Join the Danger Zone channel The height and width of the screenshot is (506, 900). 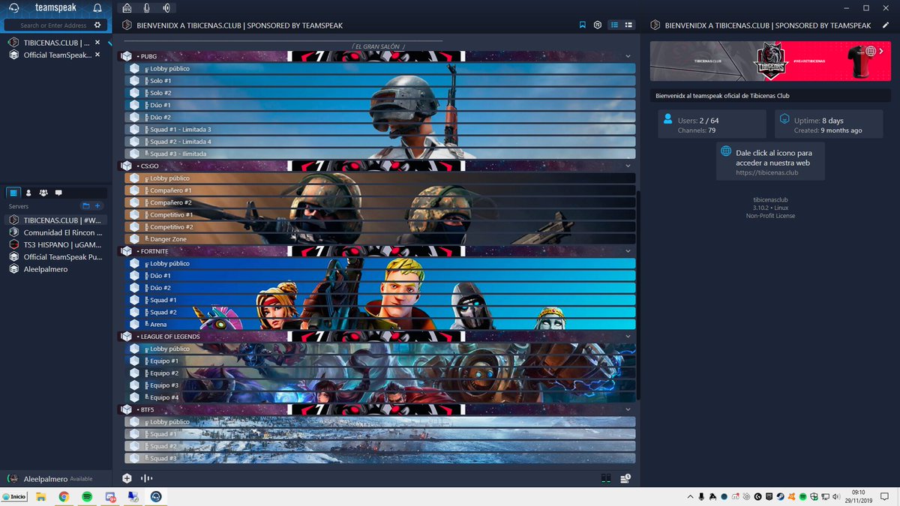380,239
